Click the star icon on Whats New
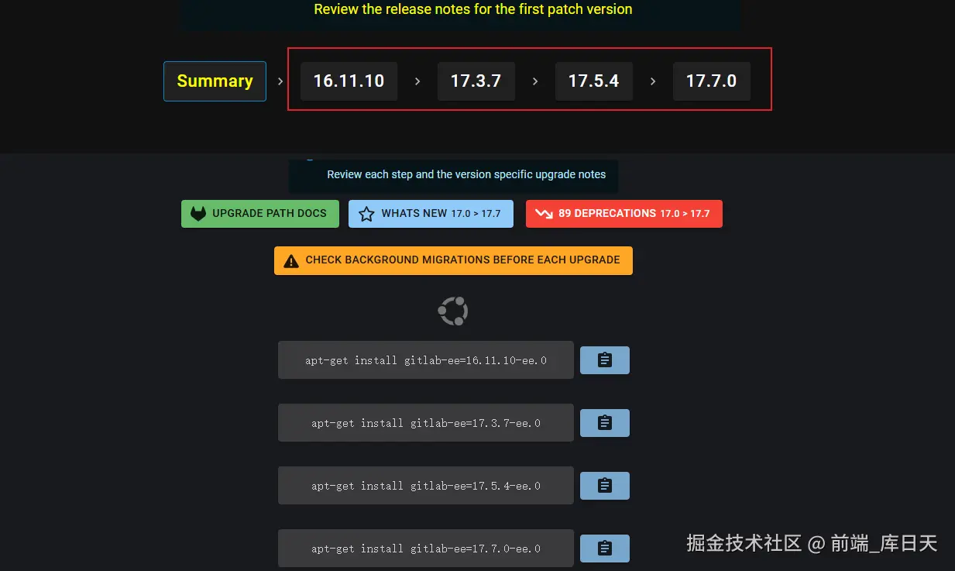 (x=366, y=214)
